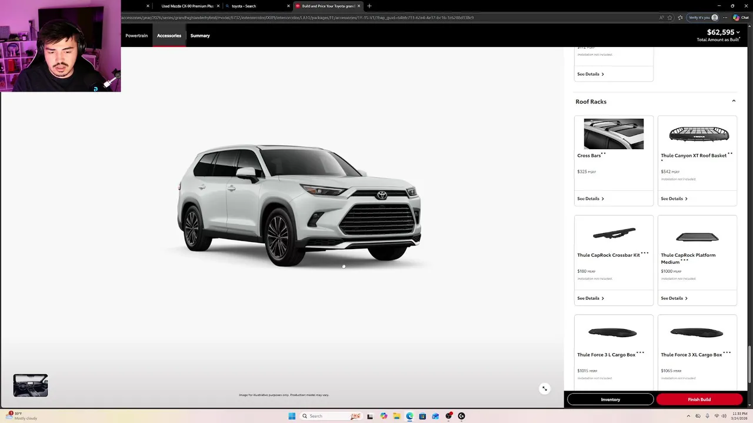Image resolution: width=753 pixels, height=423 pixels.
Task: Click the Inventory button
Action: [x=610, y=399]
